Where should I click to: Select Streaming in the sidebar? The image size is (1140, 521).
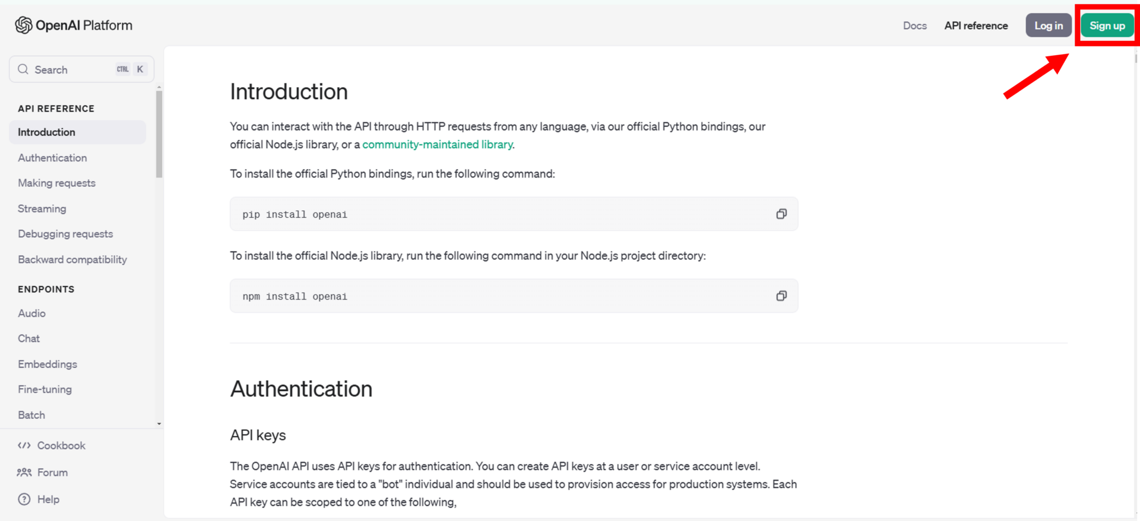tap(42, 209)
